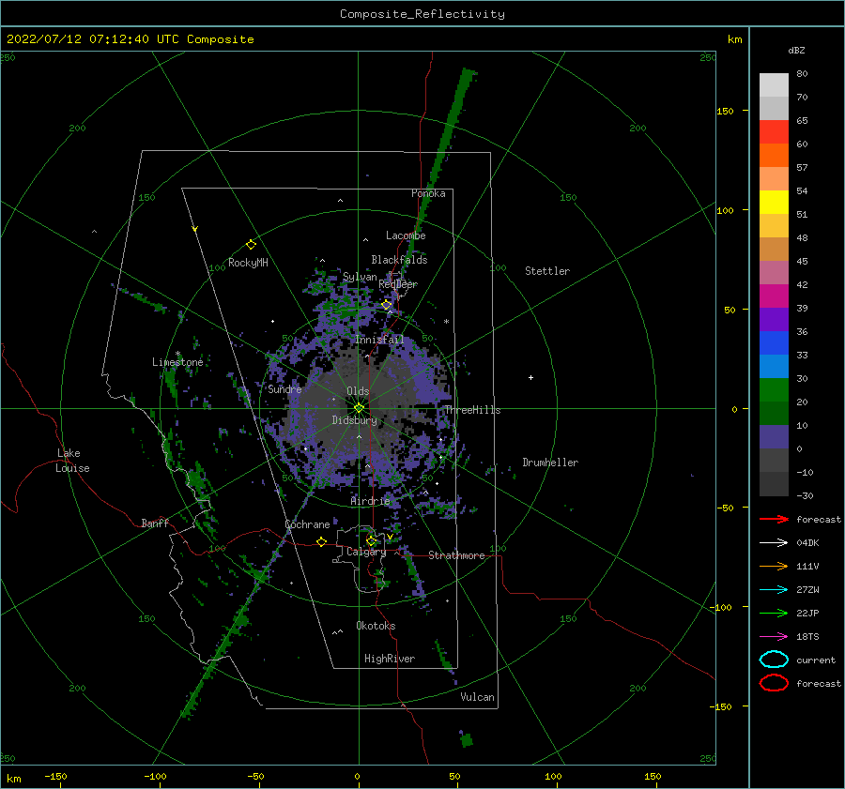This screenshot has width=845, height=789.
Task: Click the Okotoks city label
Action: point(376,626)
